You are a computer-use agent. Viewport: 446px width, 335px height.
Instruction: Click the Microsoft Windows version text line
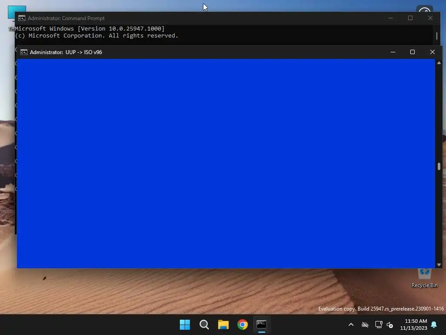tap(90, 28)
